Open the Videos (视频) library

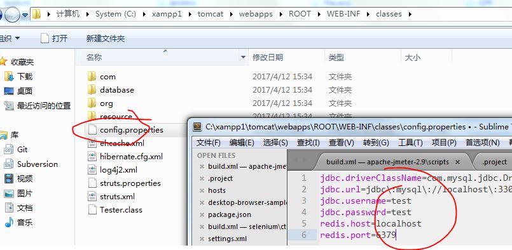click(18, 179)
